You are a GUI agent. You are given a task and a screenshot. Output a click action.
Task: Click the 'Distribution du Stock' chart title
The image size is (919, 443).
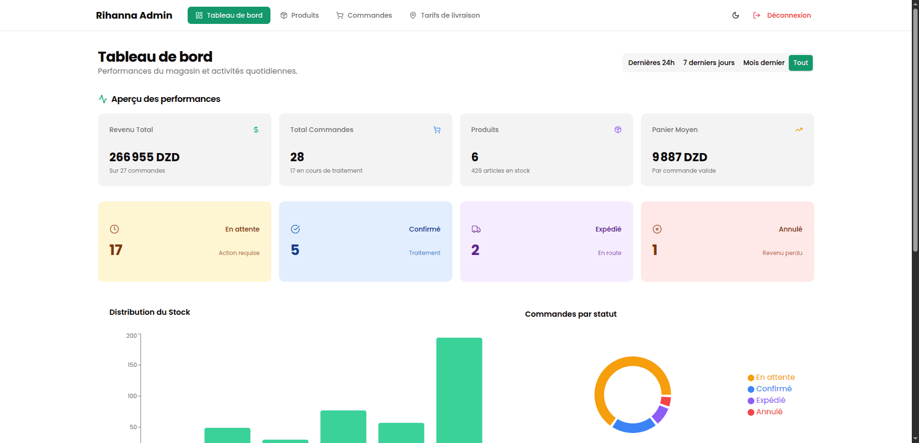pyautogui.click(x=150, y=312)
